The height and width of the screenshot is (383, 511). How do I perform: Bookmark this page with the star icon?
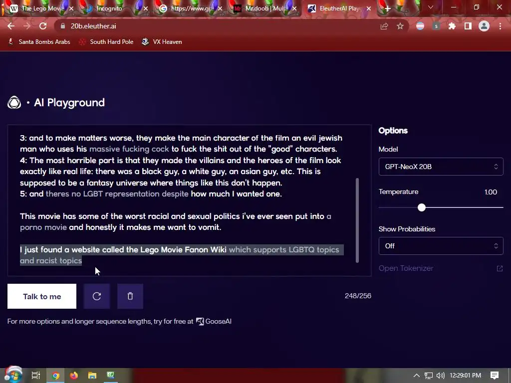click(400, 26)
